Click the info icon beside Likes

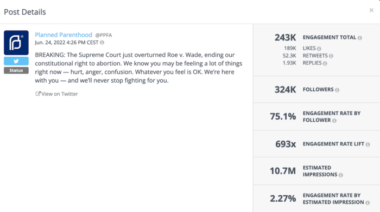(x=319, y=49)
